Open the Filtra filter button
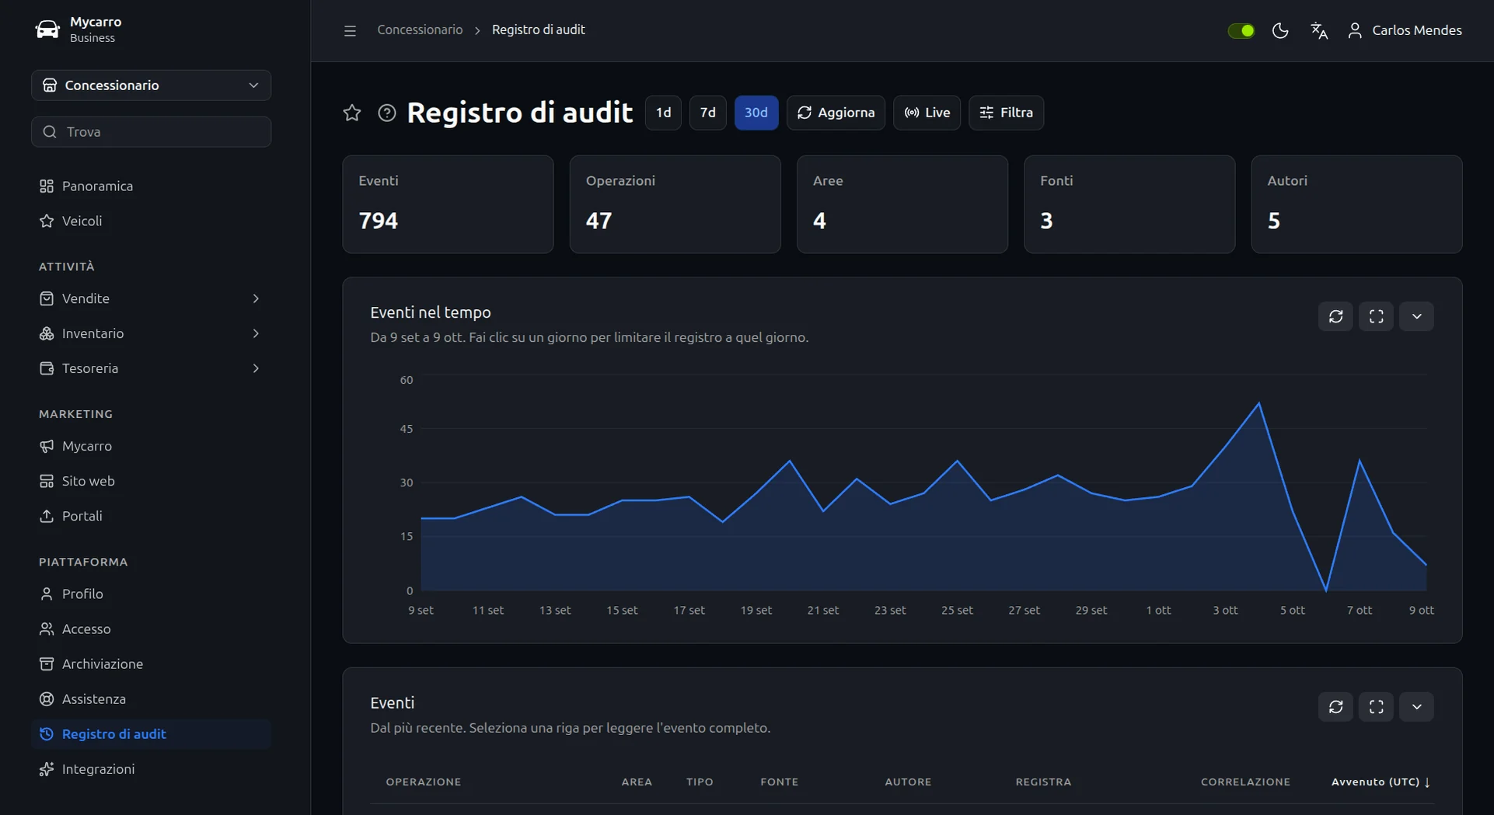Viewport: 1494px width, 815px height. tap(1006, 113)
